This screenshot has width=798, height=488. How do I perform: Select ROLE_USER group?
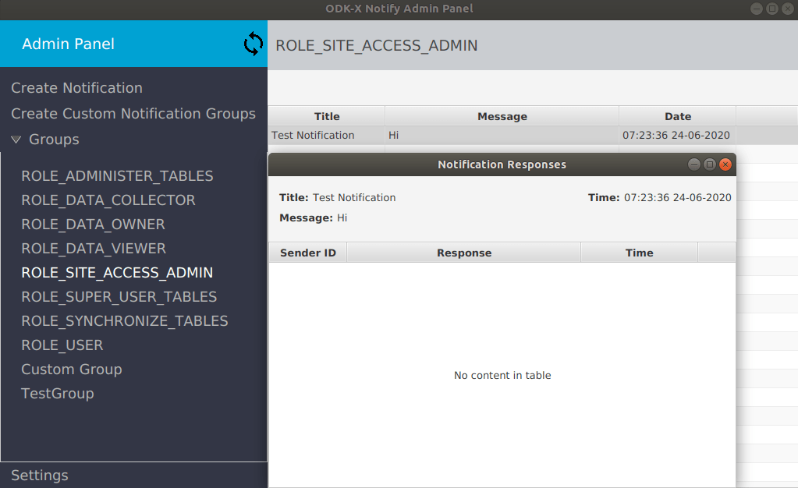(x=62, y=345)
